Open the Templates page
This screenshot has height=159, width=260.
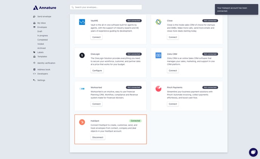click(42, 56)
